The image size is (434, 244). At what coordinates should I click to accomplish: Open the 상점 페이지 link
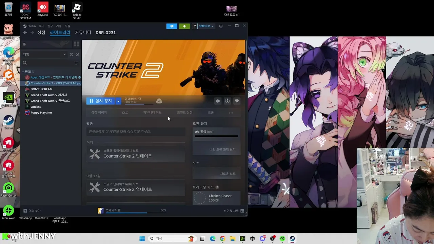tap(99, 113)
